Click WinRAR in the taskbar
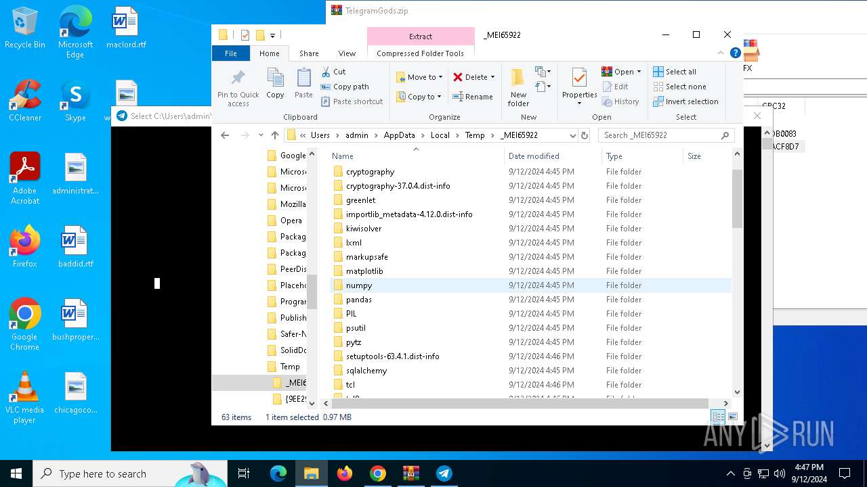This screenshot has height=487, width=867. [x=411, y=473]
